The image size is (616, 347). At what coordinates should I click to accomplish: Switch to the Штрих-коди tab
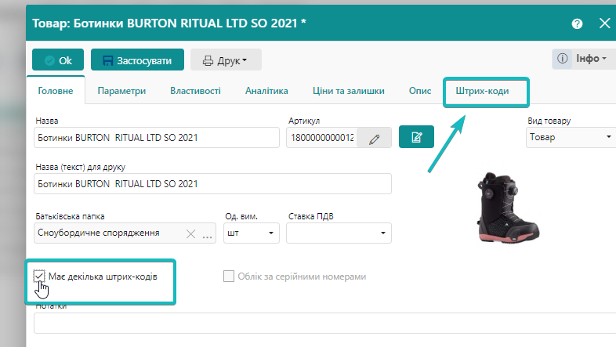point(482,91)
